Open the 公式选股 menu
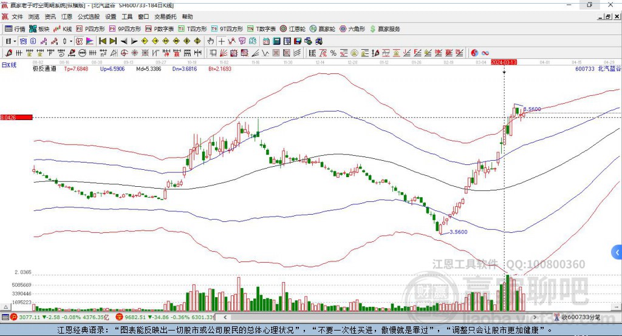Viewport: 622px width, 336px height. [x=89, y=16]
